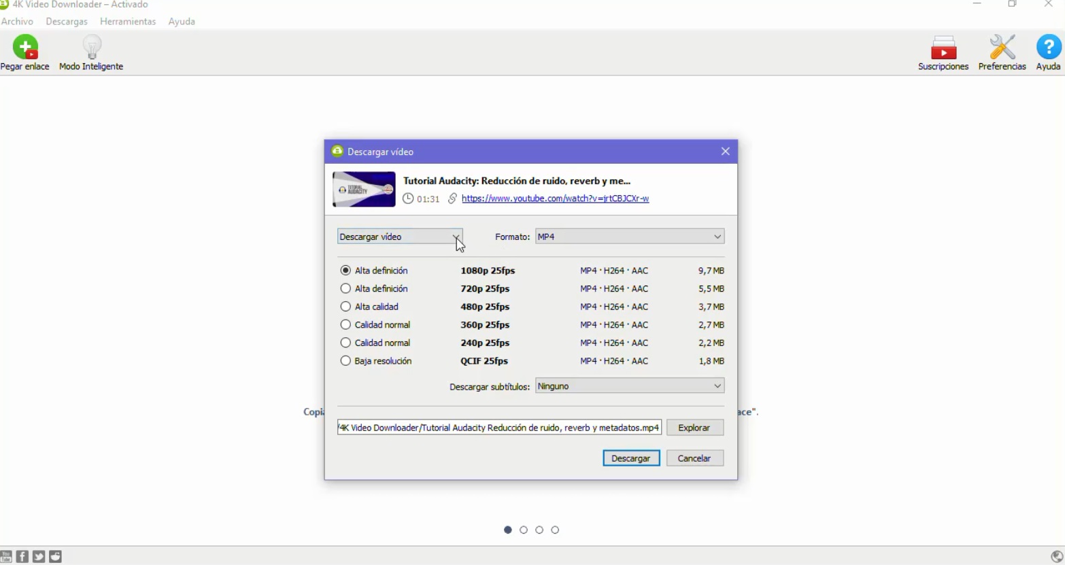
Task: Click the Pegar enlace toolbar icon
Action: (x=25, y=48)
